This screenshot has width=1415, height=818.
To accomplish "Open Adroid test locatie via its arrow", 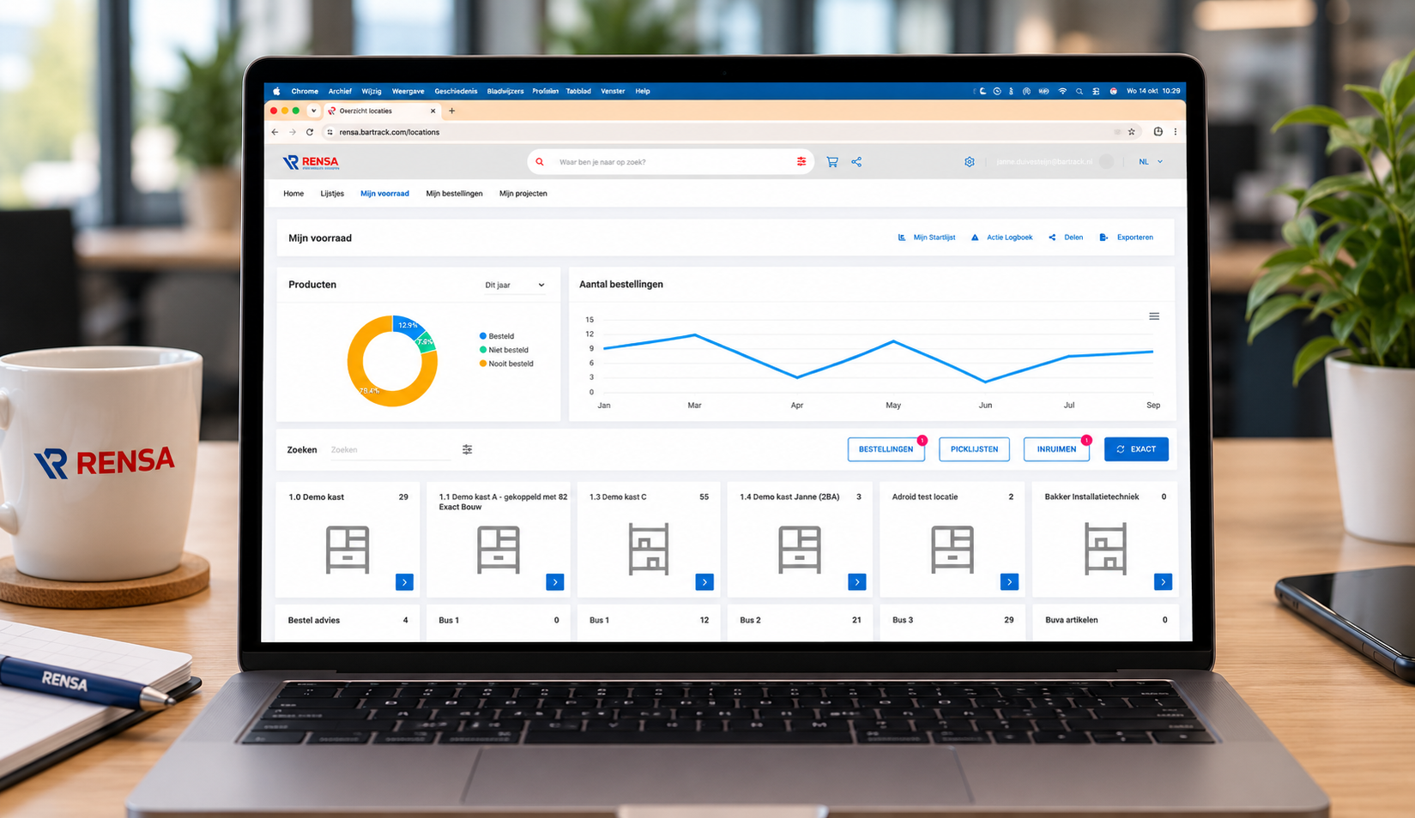I will (1009, 582).
